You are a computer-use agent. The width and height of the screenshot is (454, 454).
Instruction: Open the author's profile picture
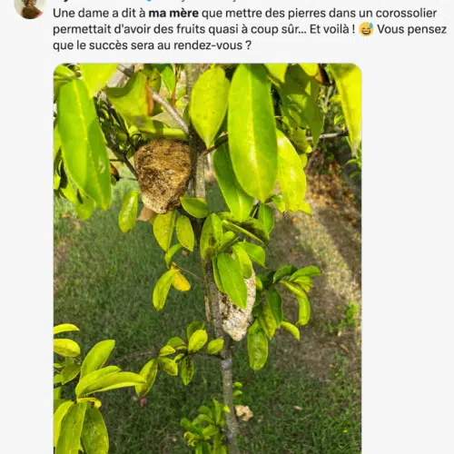pos(30,8)
